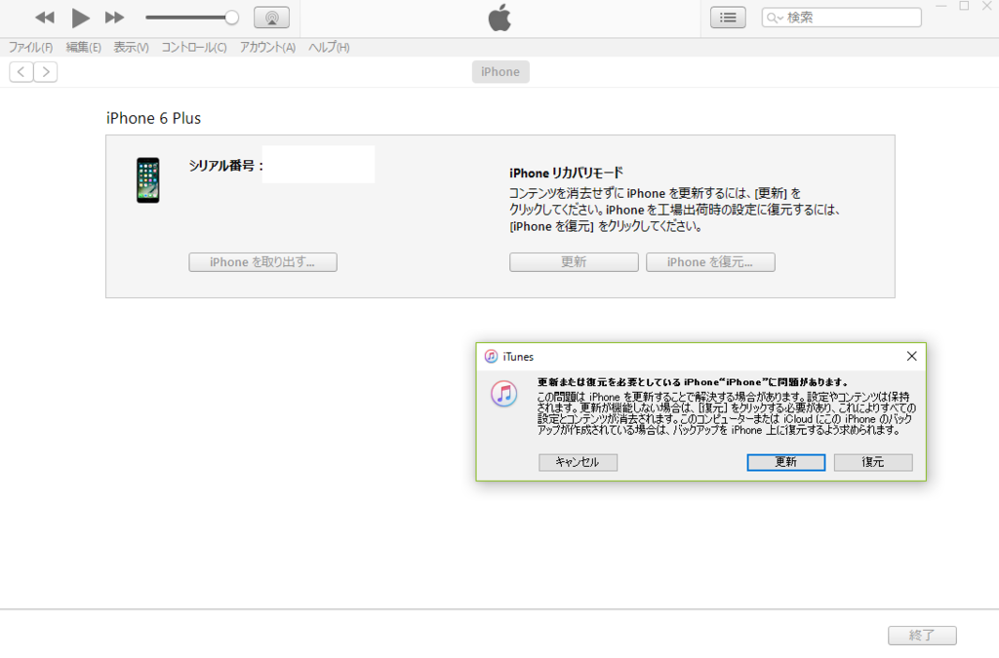Image resolution: width=999 pixels, height=658 pixels.
Task: Start playback with the play button
Action: click(x=80, y=18)
